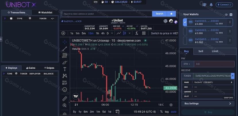
Task: Expand chart style dropdown arrow
Action: coord(129,33)
